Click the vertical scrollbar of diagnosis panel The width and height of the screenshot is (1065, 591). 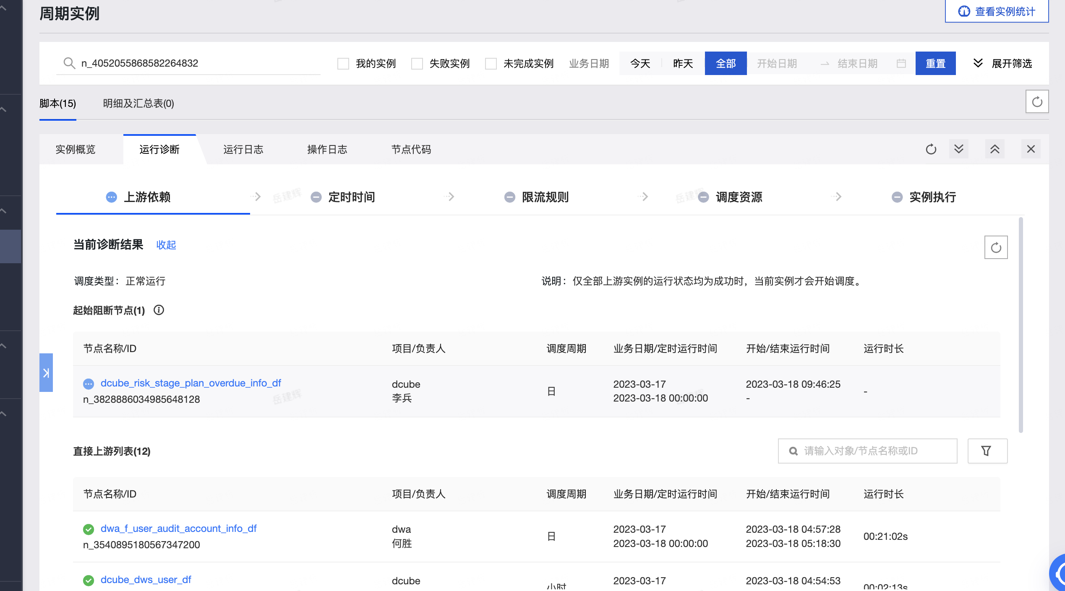tap(1021, 325)
